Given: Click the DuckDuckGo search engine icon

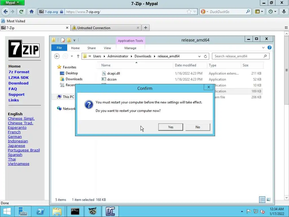Looking at the screenshot, I should click(x=203, y=12).
